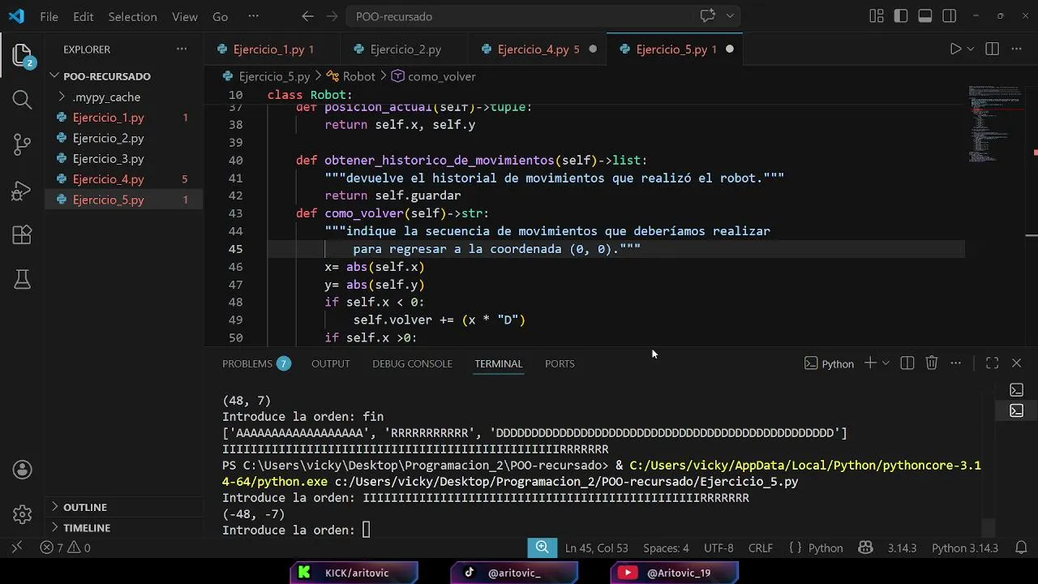Open the Search view in activity bar

pyautogui.click(x=22, y=100)
